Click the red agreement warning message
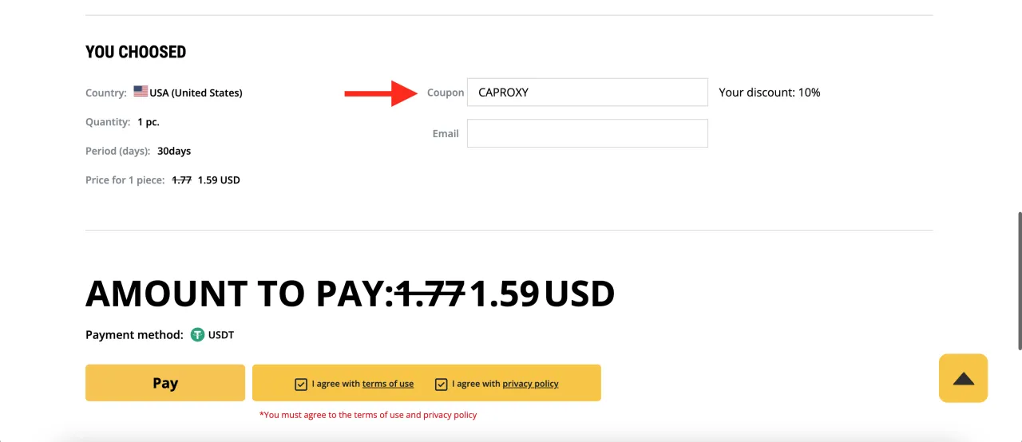The height and width of the screenshot is (442, 1022). coord(368,415)
